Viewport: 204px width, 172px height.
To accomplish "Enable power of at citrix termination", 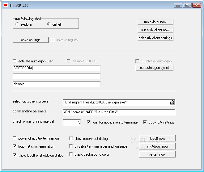I will 15,138.
